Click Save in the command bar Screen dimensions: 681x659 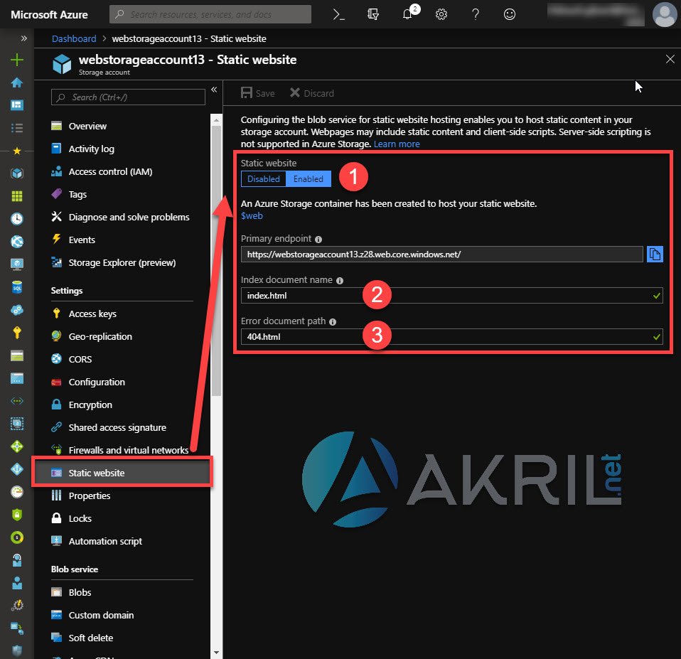pos(257,93)
